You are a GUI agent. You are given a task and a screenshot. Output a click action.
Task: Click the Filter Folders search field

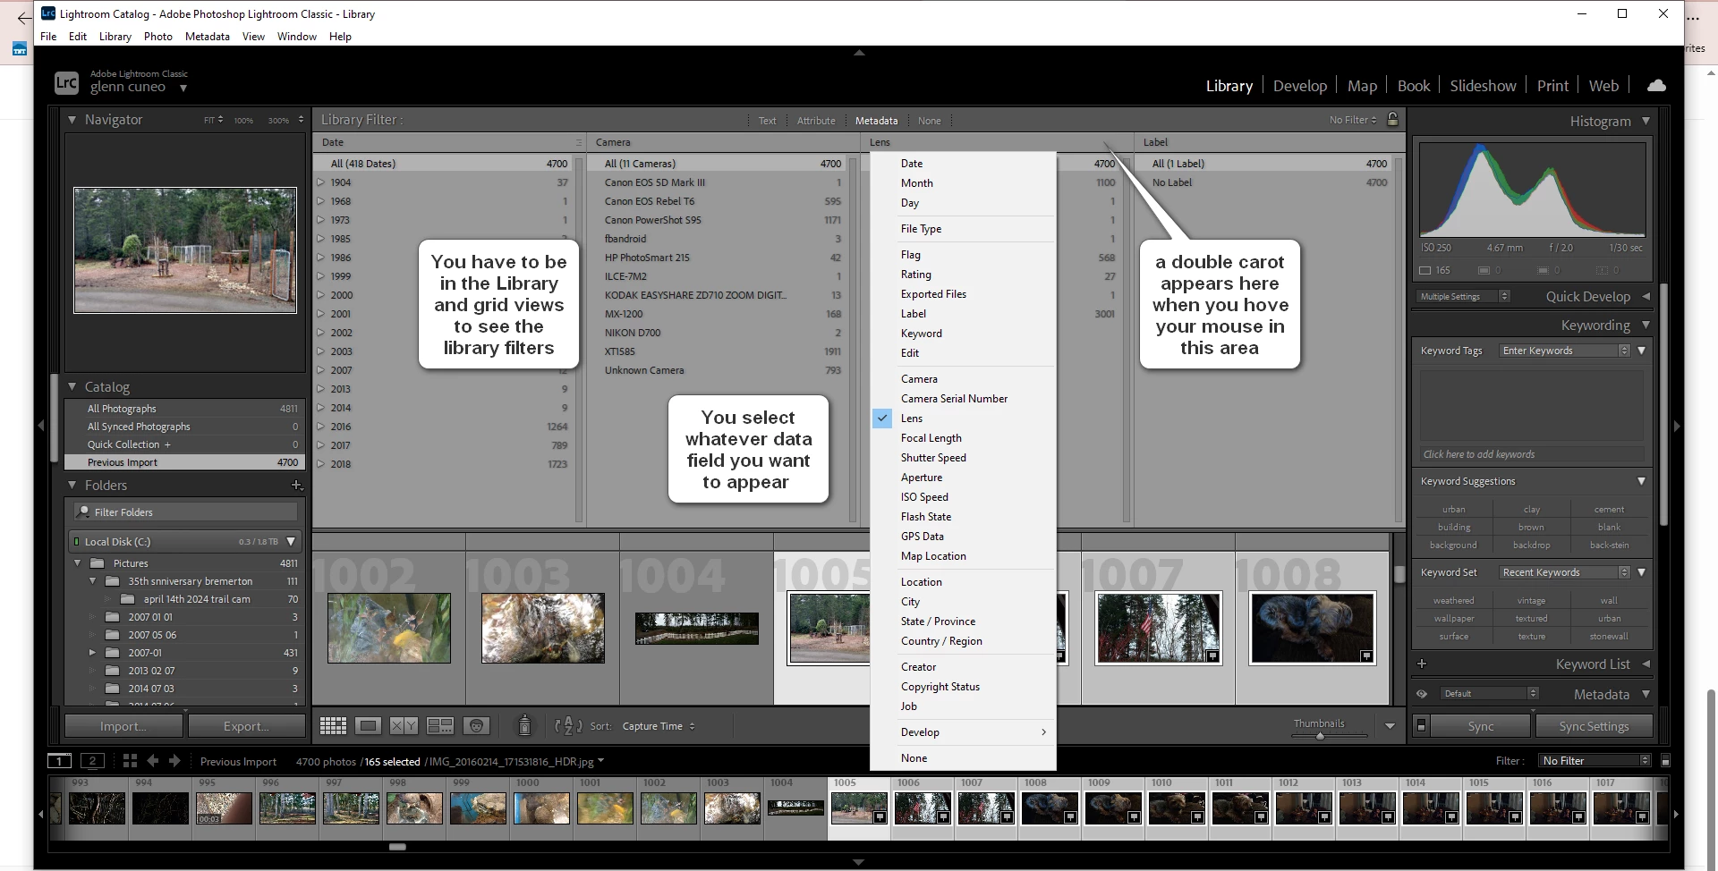[x=186, y=512]
